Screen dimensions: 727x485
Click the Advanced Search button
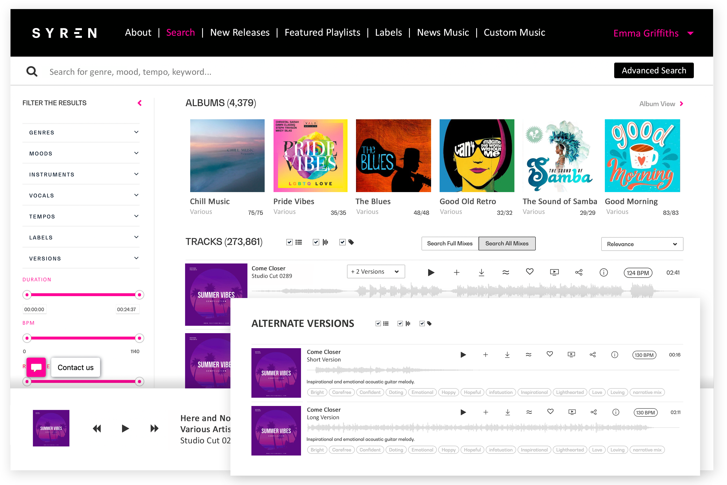coord(653,70)
